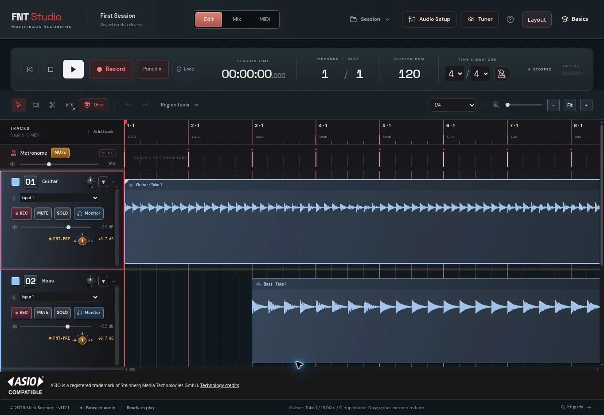Open Audio Setup
Image resolution: width=604 pixels, height=415 pixels.
tap(429, 20)
